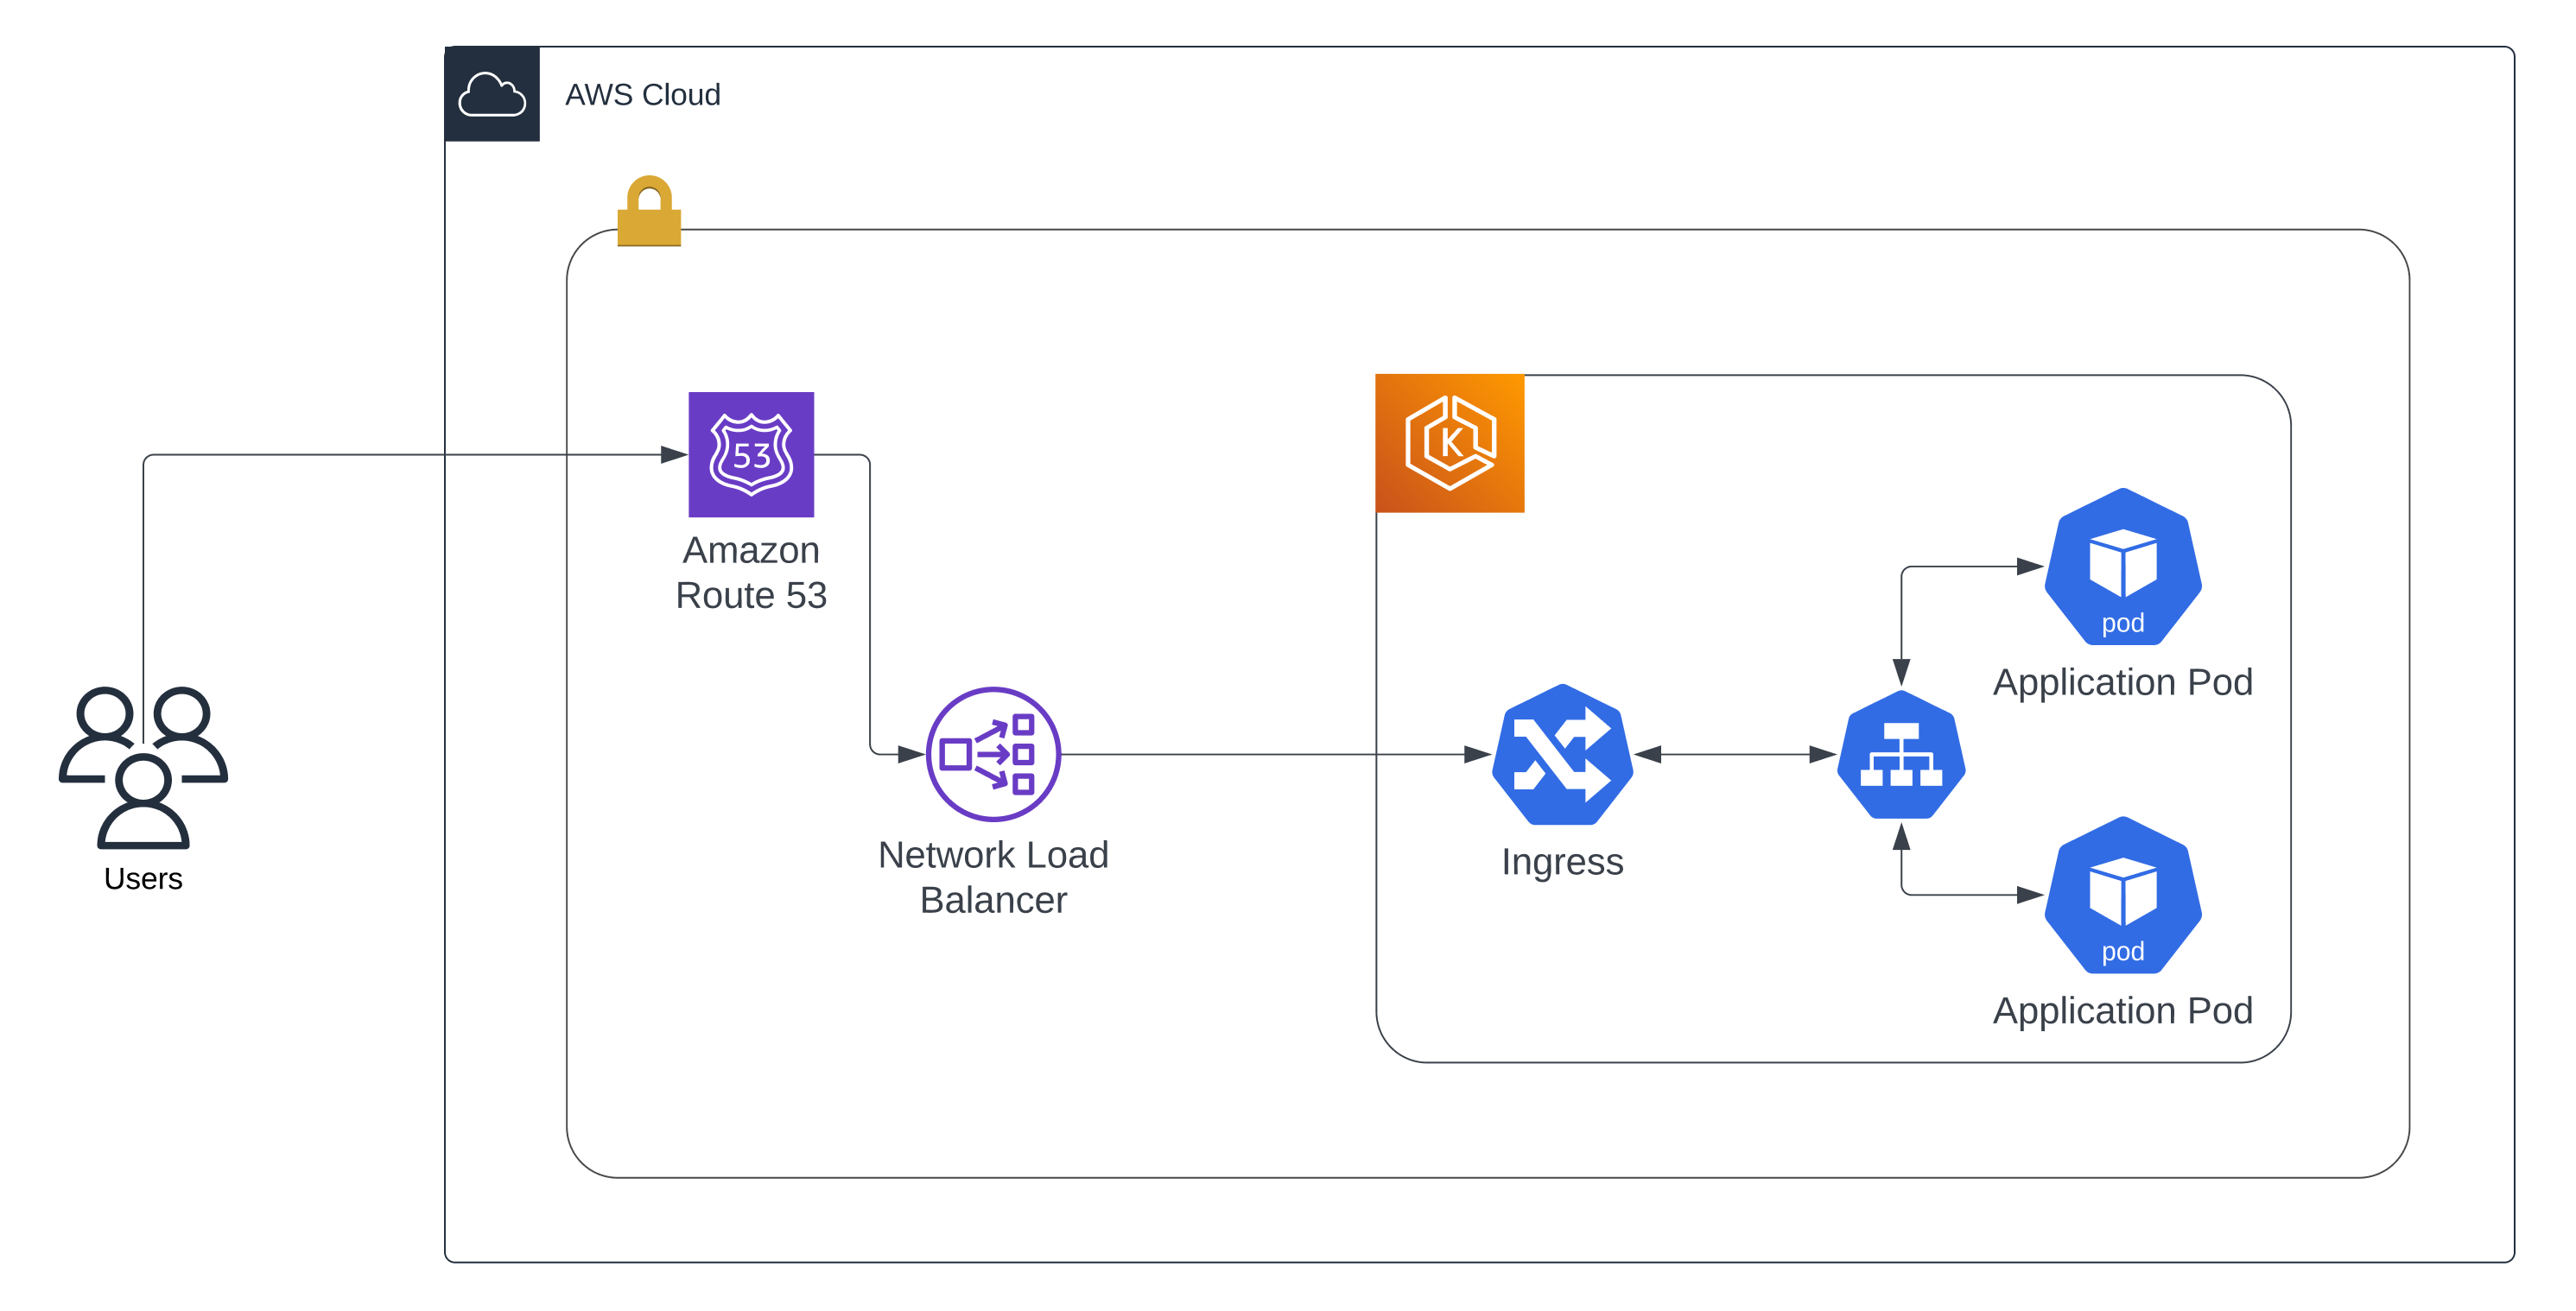Screen dimensions: 2576x1311
Task: Click the orange EKS Kubernetes icon
Action: coord(1449,443)
